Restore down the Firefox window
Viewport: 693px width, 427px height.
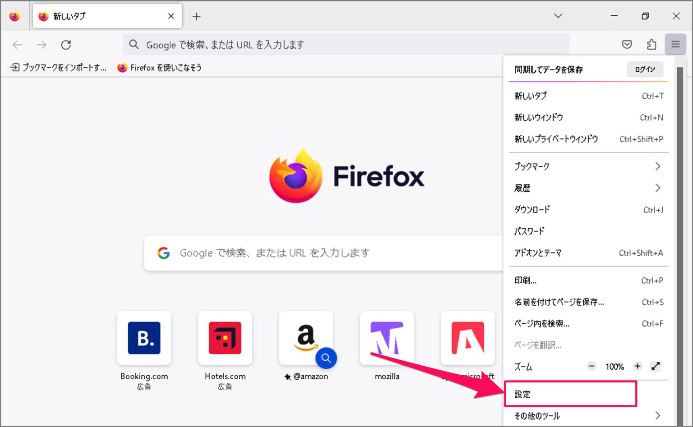click(645, 16)
